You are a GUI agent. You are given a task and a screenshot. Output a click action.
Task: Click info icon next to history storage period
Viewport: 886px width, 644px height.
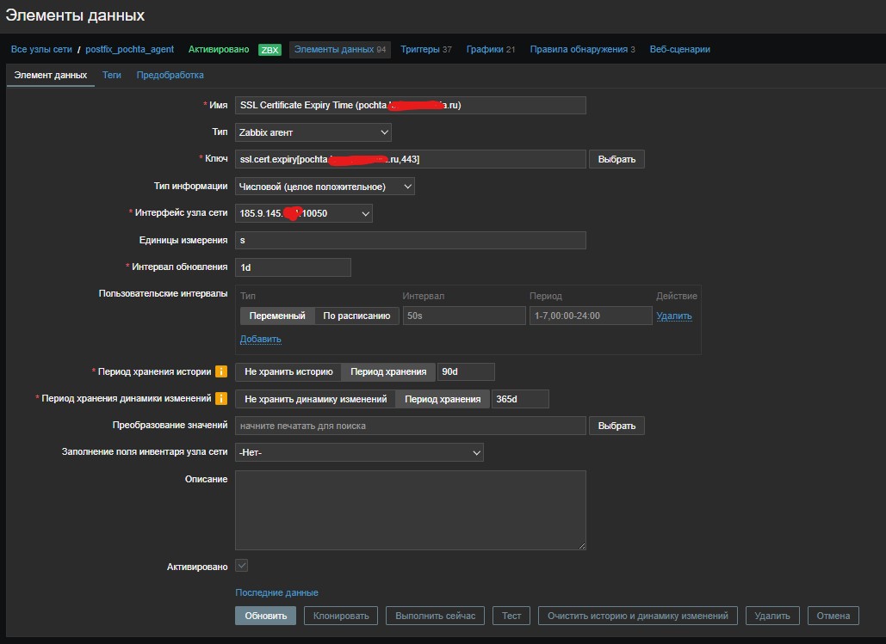221,372
